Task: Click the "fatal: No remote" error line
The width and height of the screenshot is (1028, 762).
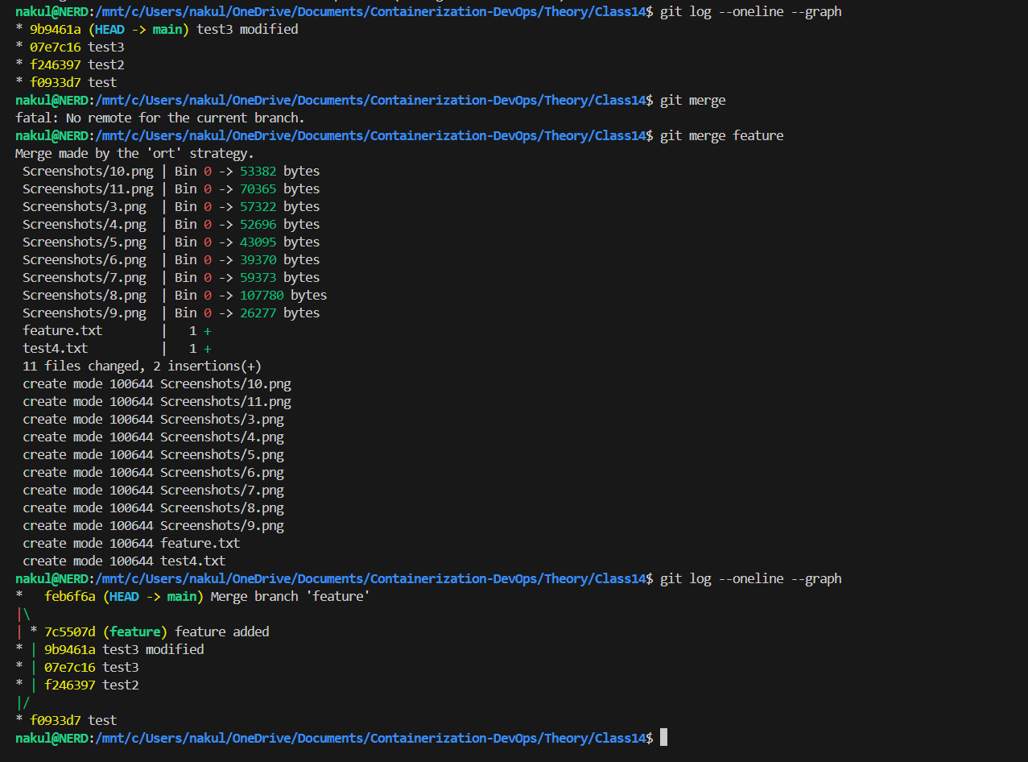Action: point(160,118)
